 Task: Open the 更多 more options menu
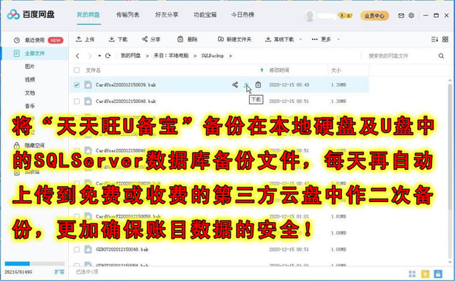tap(321, 39)
